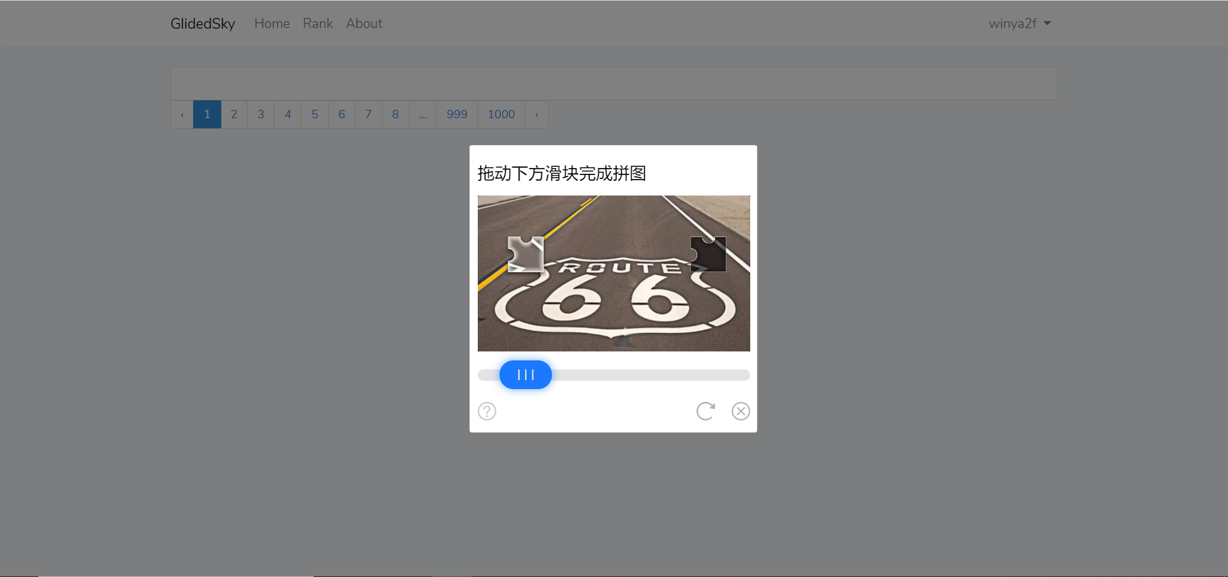Open the Rank nav link

click(x=318, y=24)
